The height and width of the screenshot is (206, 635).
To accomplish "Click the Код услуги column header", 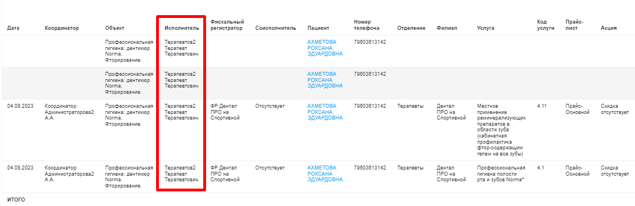I will click(x=546, y=25).
